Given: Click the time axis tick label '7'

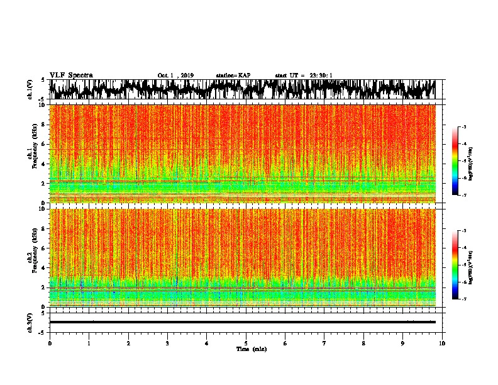Looking at the screenshot, I should tap(324, 343).
